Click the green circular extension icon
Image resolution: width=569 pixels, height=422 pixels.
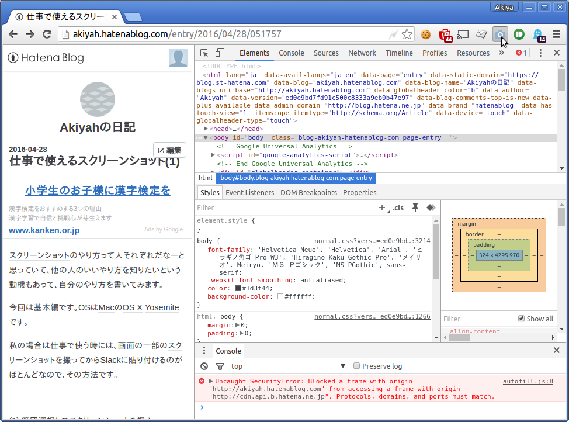click(519, 34)
